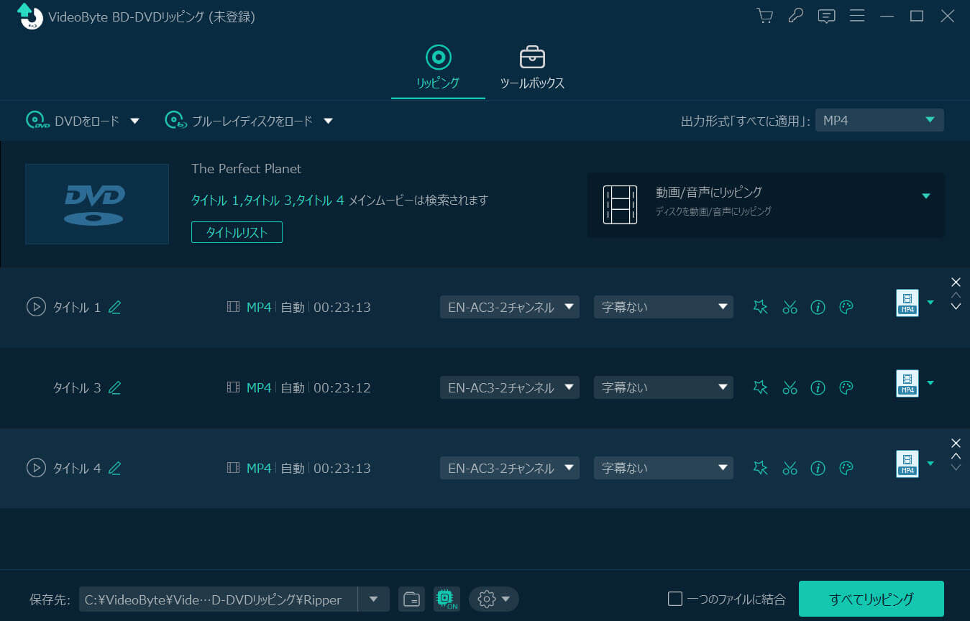Move タイトル 4 up using the up arrow
970x621 pixels.
click(x=956, y=454)
